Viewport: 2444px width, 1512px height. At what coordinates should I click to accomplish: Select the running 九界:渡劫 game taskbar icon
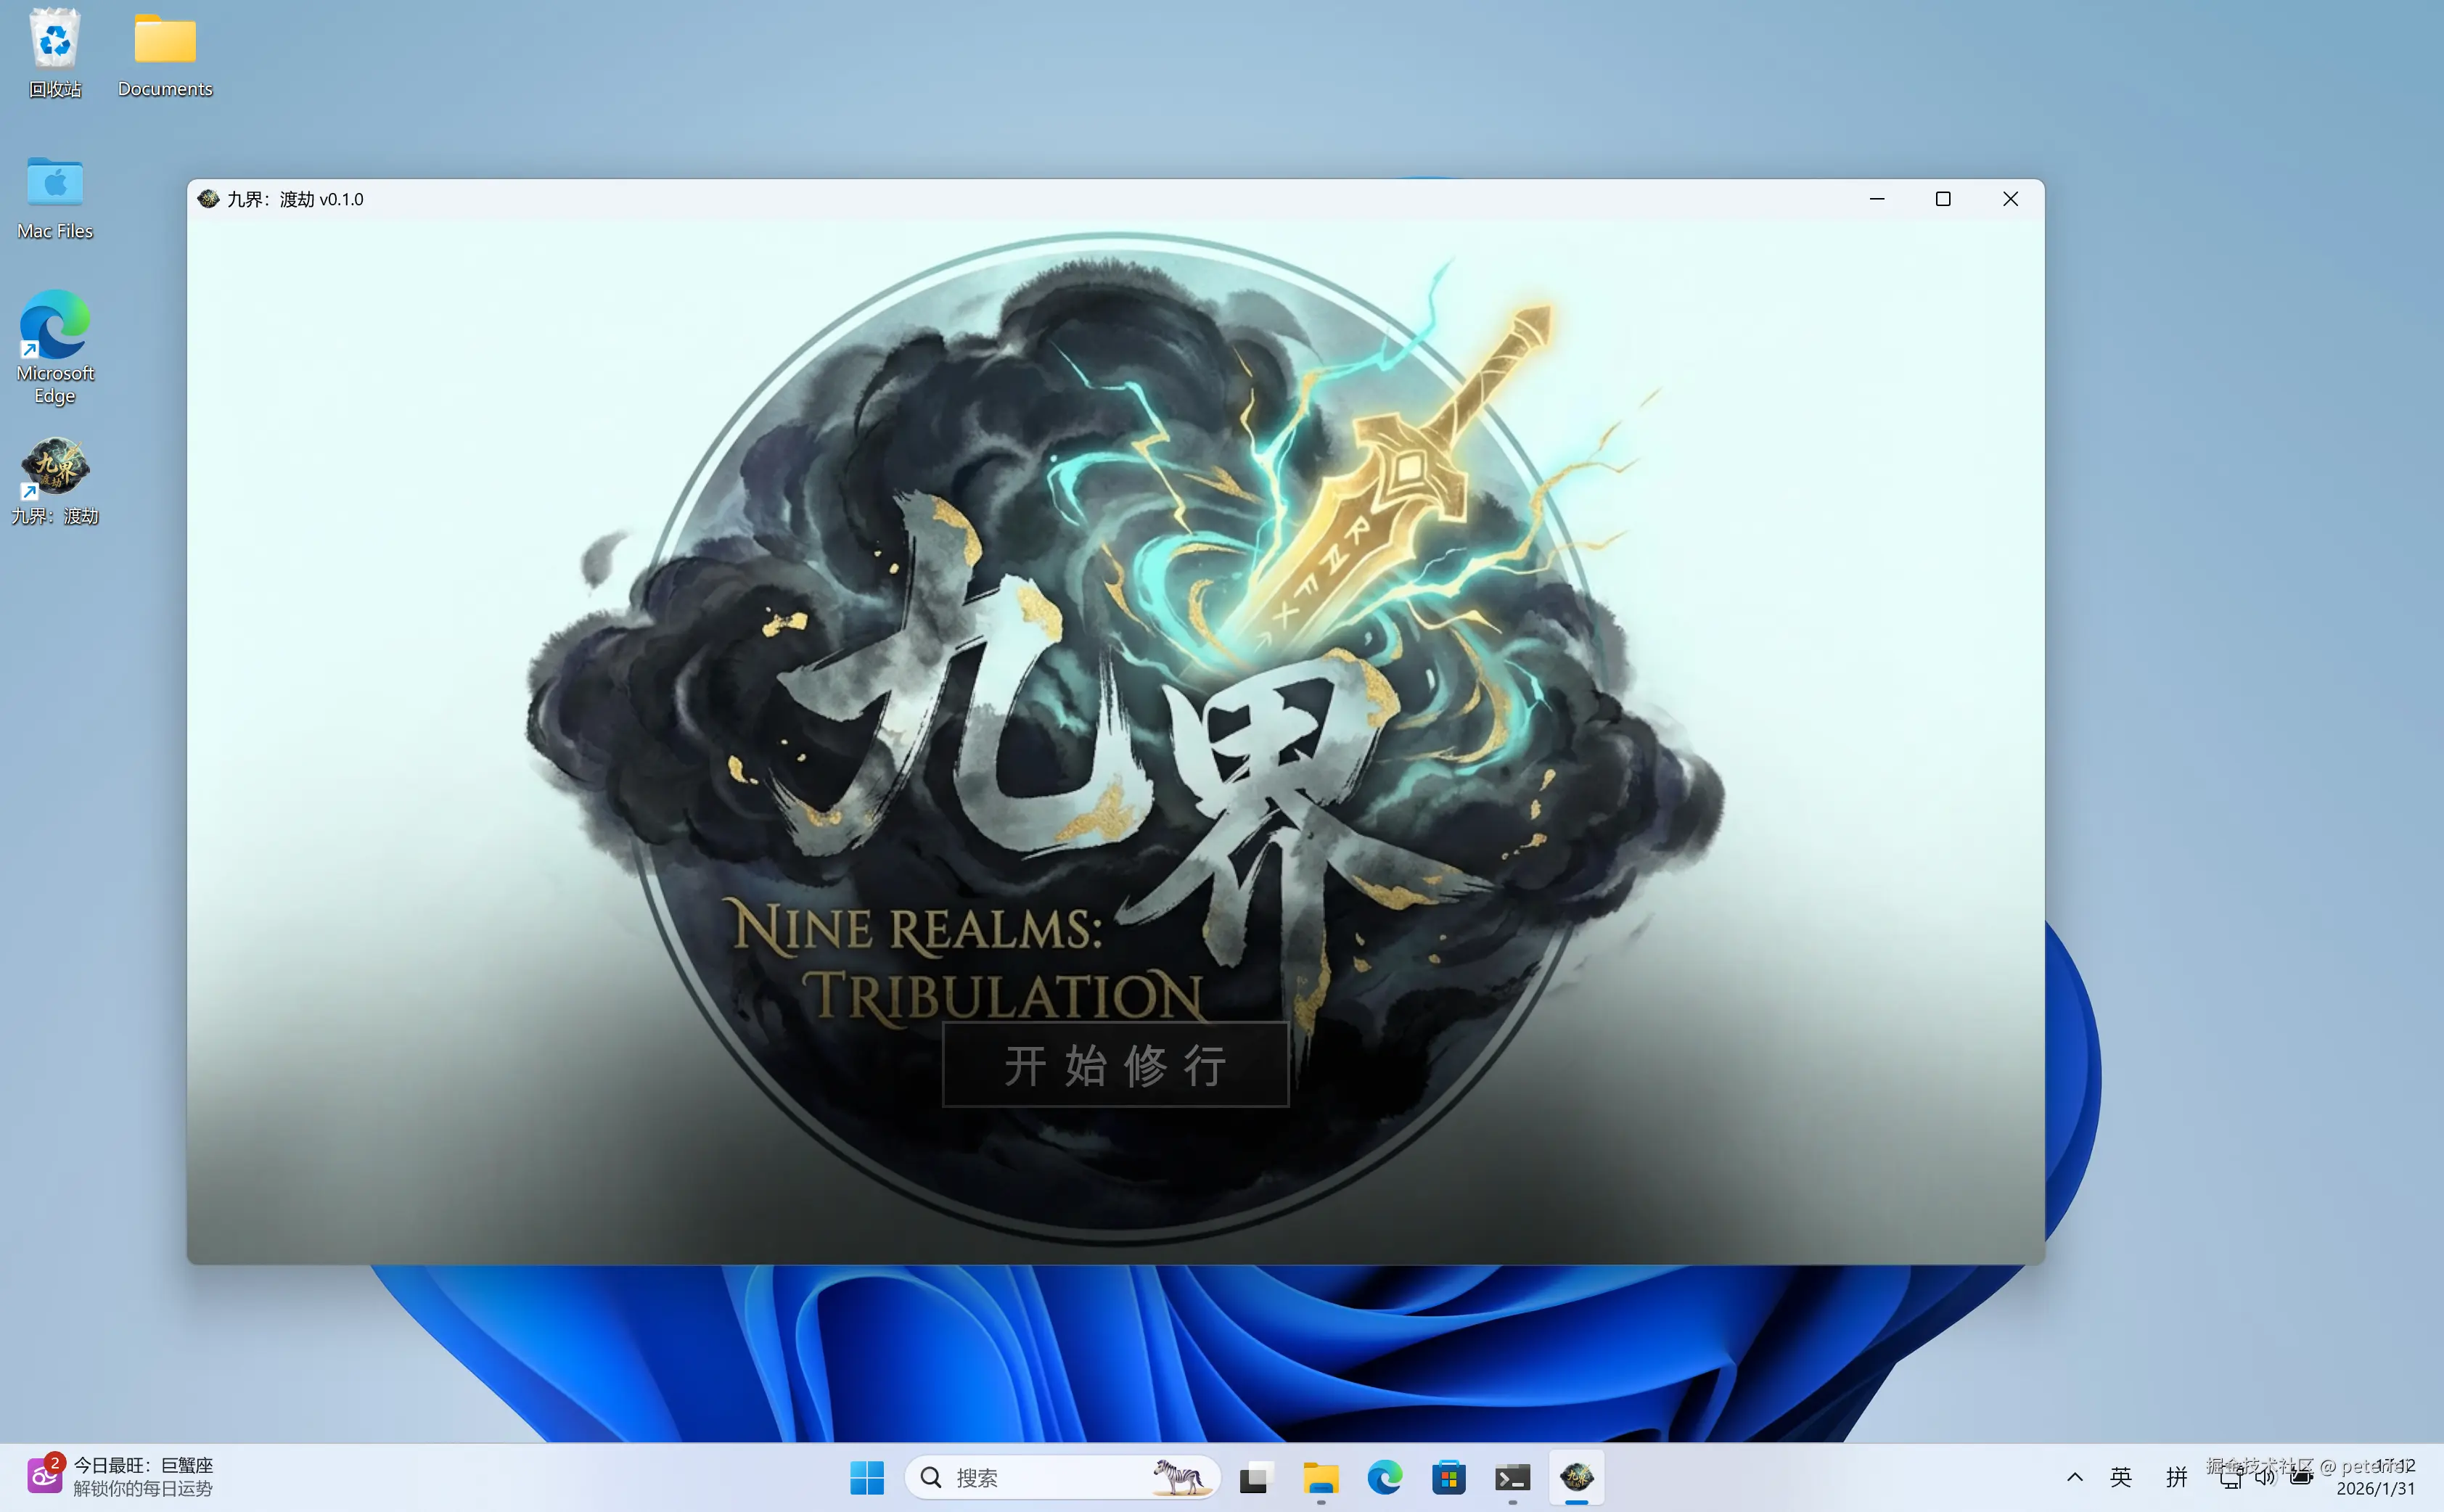click(x=1578, y=1477)
